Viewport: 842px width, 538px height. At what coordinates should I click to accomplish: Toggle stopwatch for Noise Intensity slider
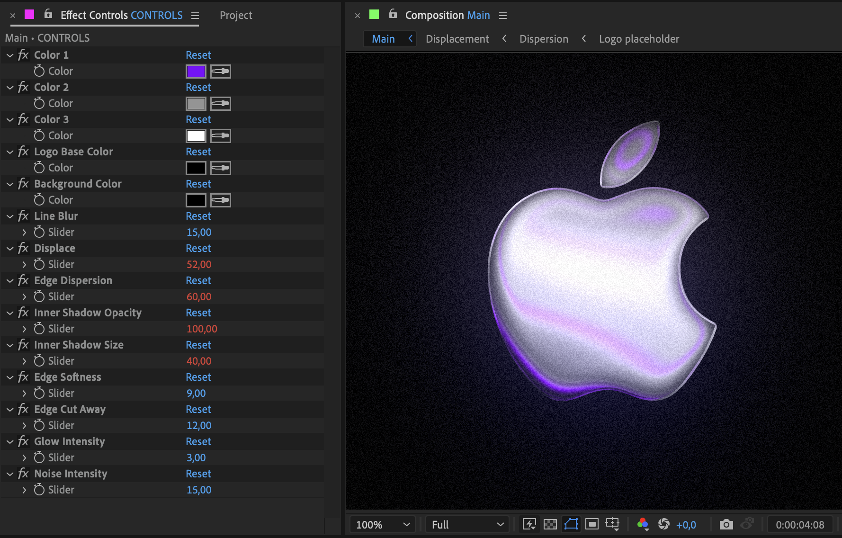39,490
